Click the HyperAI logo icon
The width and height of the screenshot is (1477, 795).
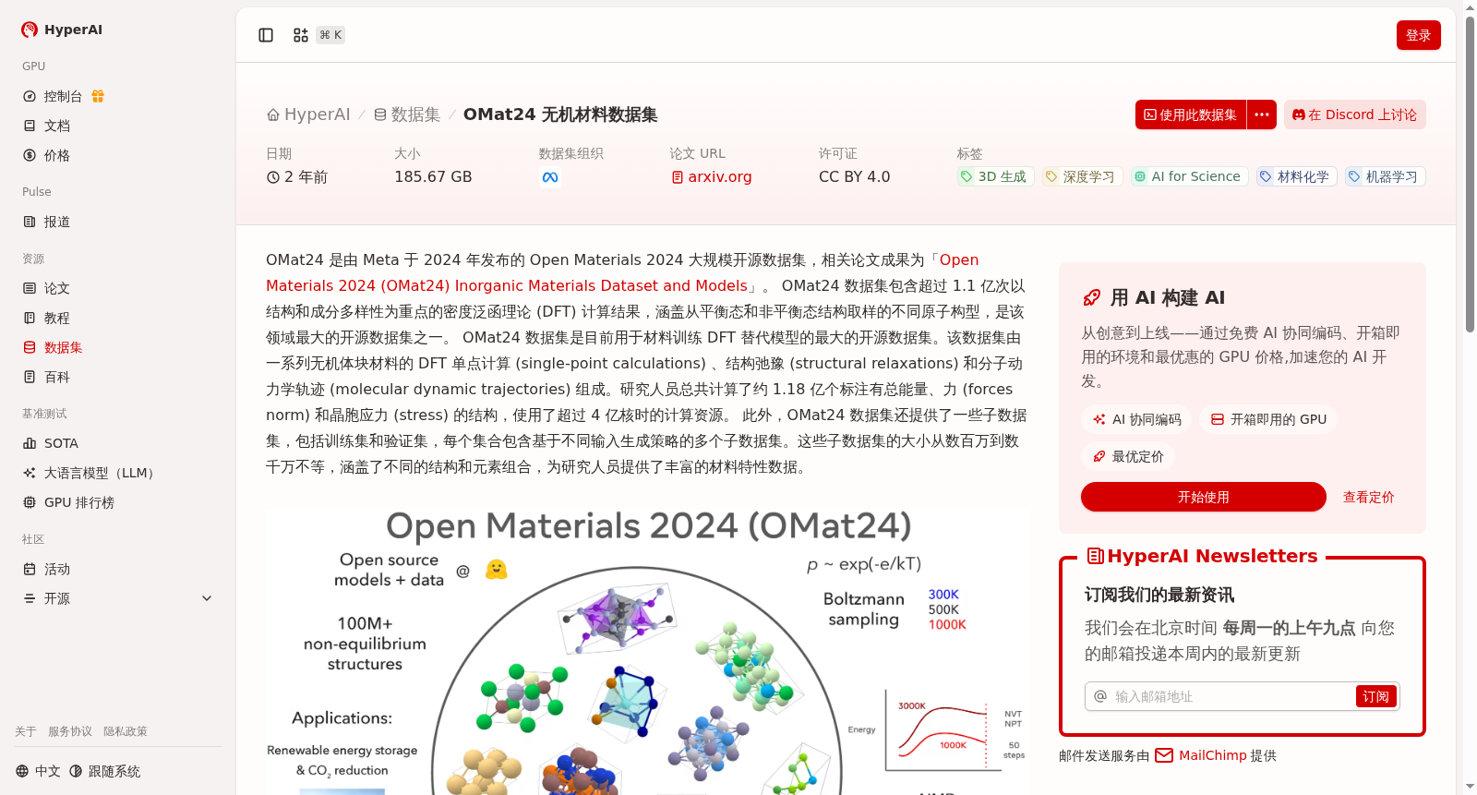point(30,30)
